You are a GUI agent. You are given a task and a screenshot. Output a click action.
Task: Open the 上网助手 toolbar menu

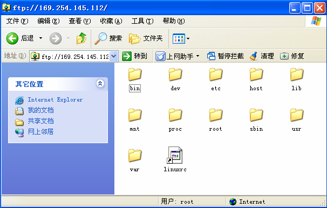[178, 56]
